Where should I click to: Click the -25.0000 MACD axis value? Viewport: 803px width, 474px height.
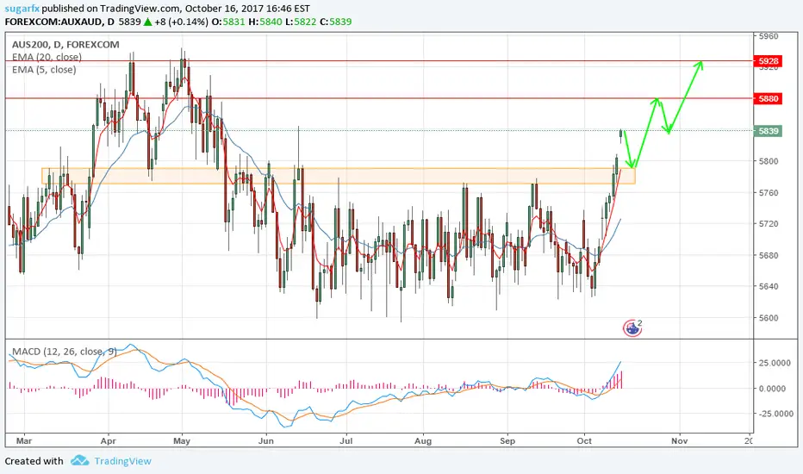[774, 414]
